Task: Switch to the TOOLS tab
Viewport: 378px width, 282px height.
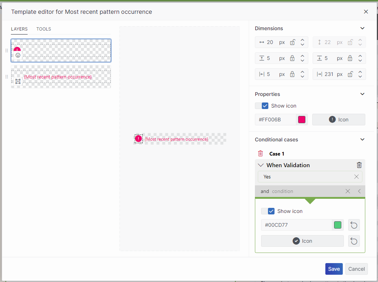Action: point(44,29)
